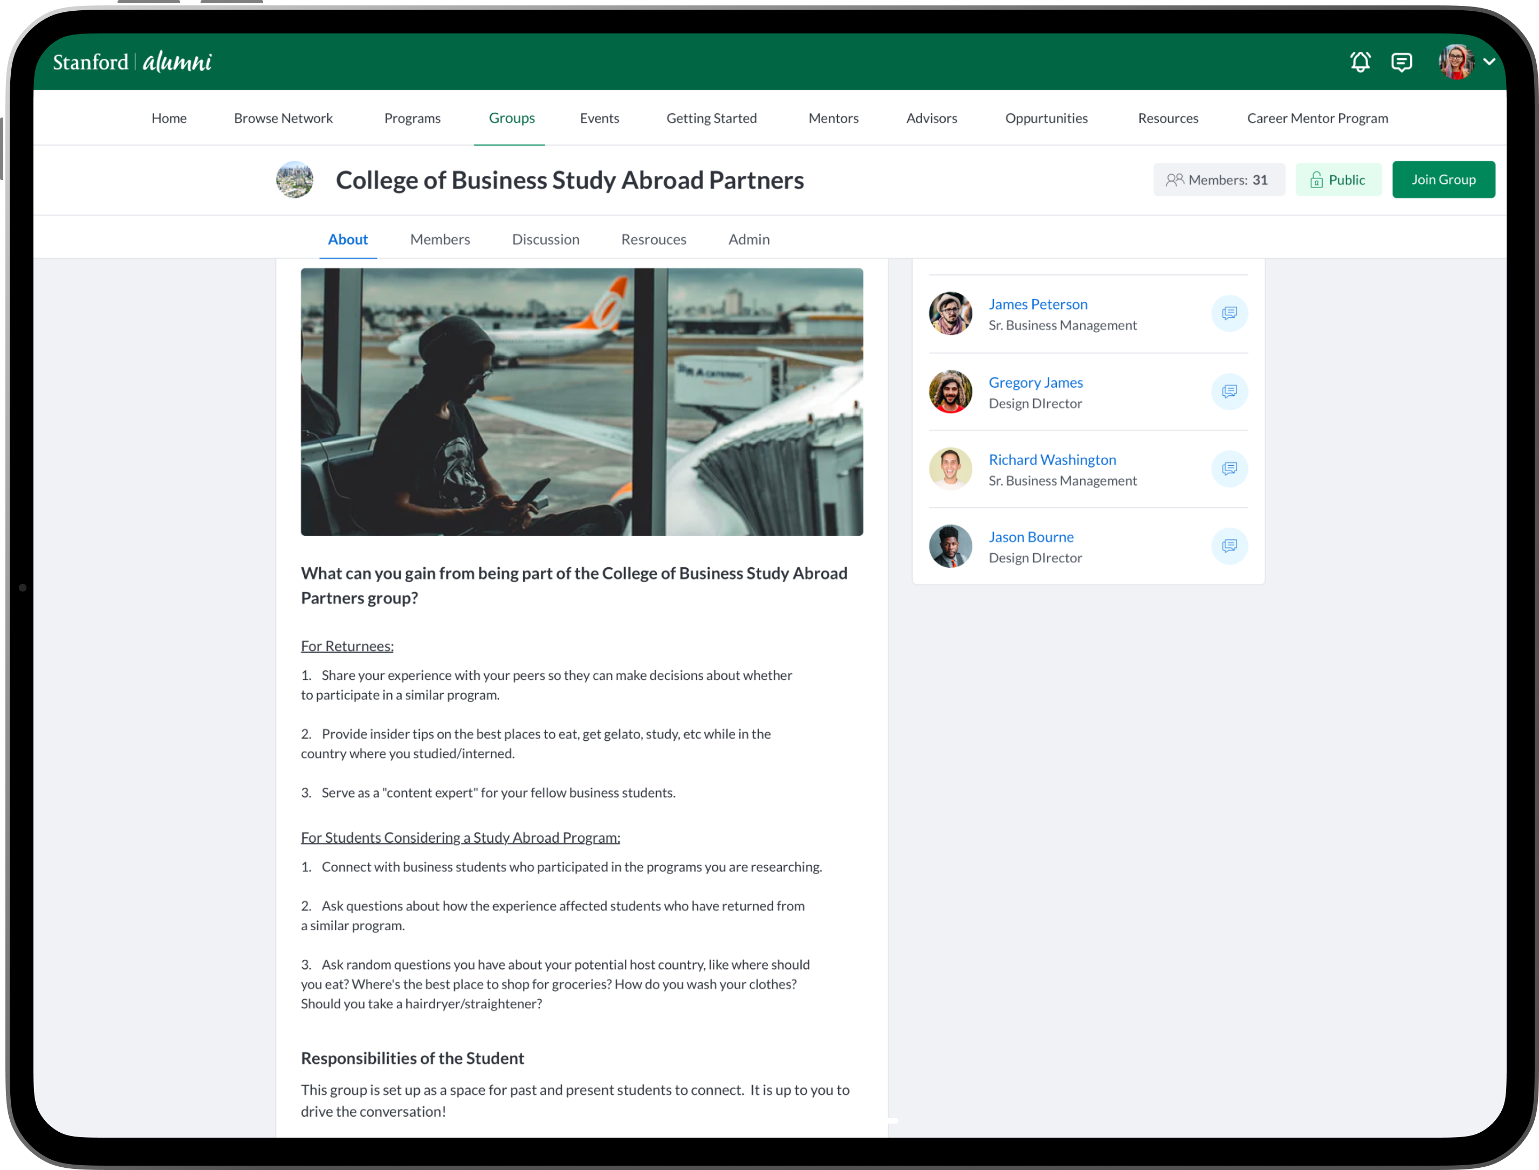Image resolution: width=1539 pixels, height=1170 pixels.
Task: Open Career Mentor Program menu item
Action: (x=1317, y=119)
